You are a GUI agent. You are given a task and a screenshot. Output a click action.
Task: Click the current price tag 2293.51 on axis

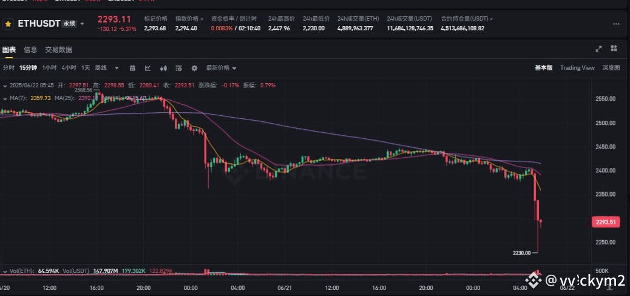coord(606,222)
